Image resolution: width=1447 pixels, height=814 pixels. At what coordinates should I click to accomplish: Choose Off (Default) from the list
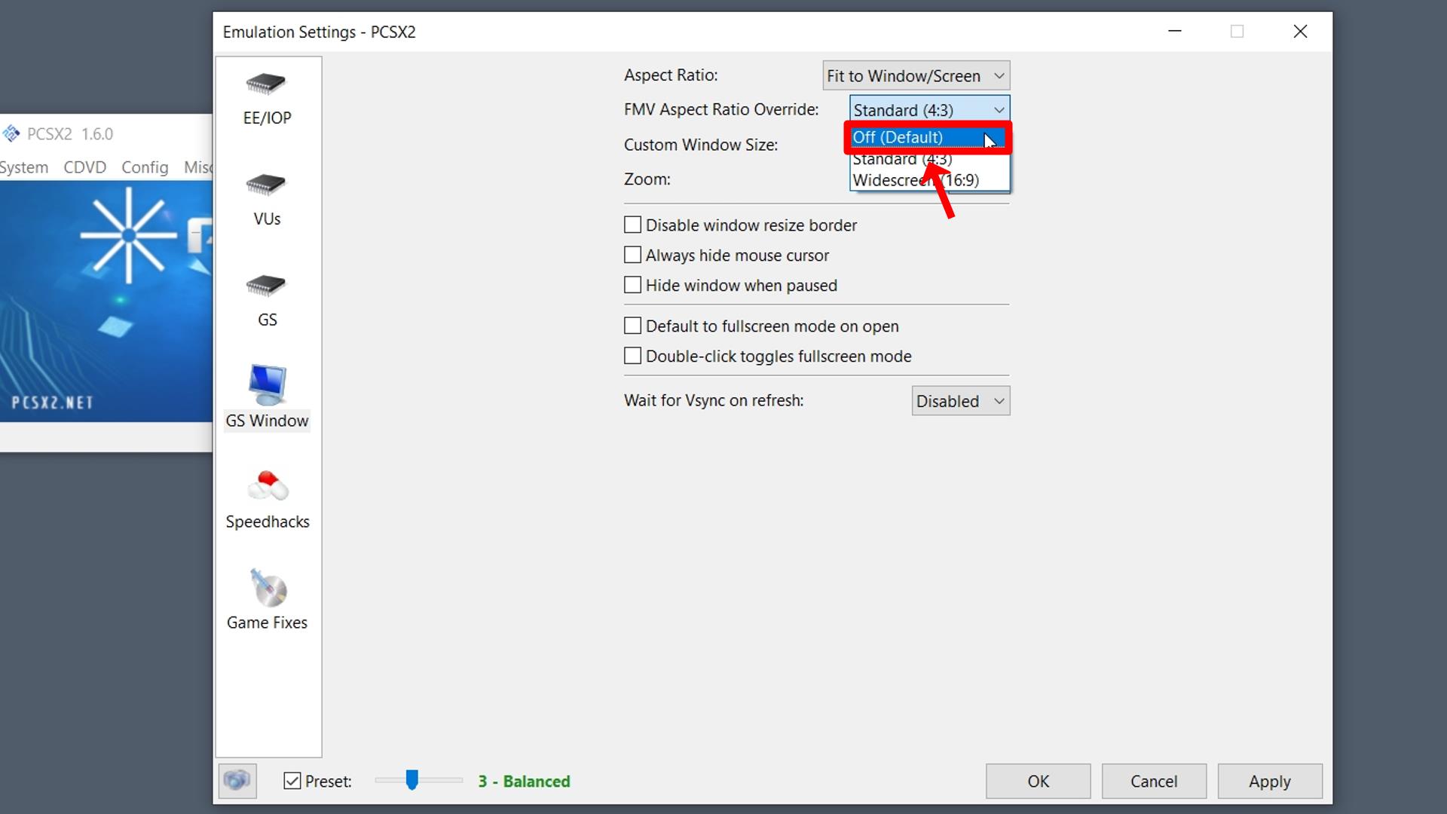[928, 137]
